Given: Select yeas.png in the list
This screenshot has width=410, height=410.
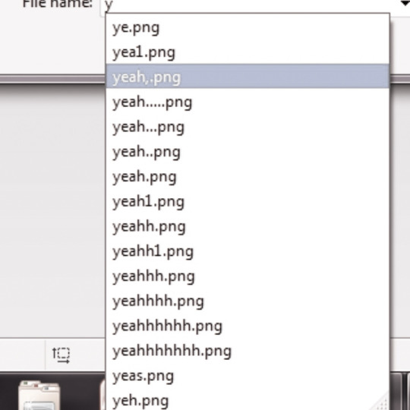Looking at the screenshot, I should point(248,375).
